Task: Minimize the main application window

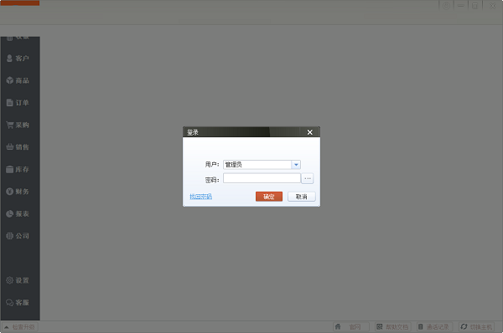Action: (460, 6)
